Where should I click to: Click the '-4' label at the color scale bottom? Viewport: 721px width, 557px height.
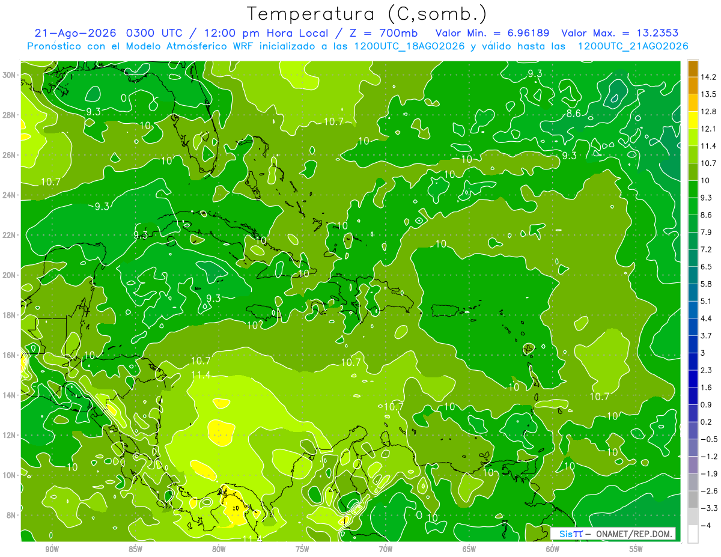tap(705, 526)
